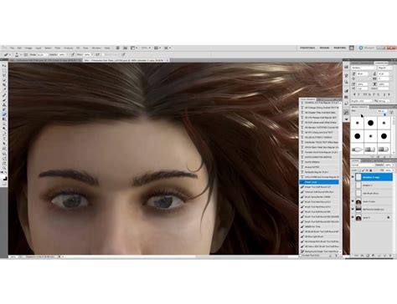Open the workspace switcher icon beside PAINTING

(x=352, y=48)
